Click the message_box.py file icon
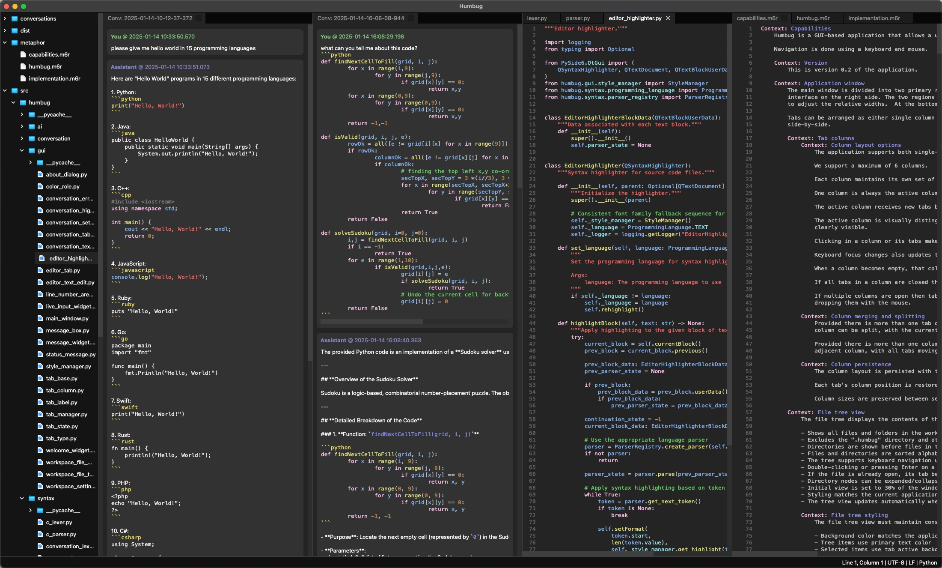Viewport: 942px width, 568px height. (40, 330)
